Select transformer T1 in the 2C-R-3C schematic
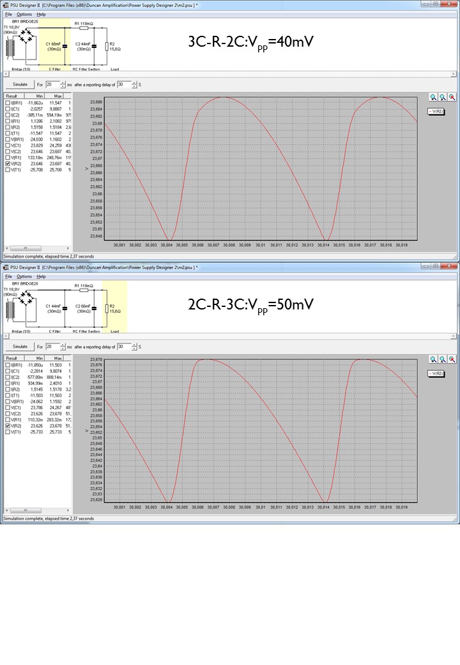Viewport: 460px width, 665px height. tap(10, 309)
